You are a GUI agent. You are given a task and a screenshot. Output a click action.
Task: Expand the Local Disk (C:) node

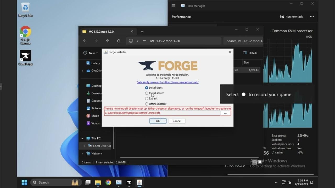(x=84, y=146)
